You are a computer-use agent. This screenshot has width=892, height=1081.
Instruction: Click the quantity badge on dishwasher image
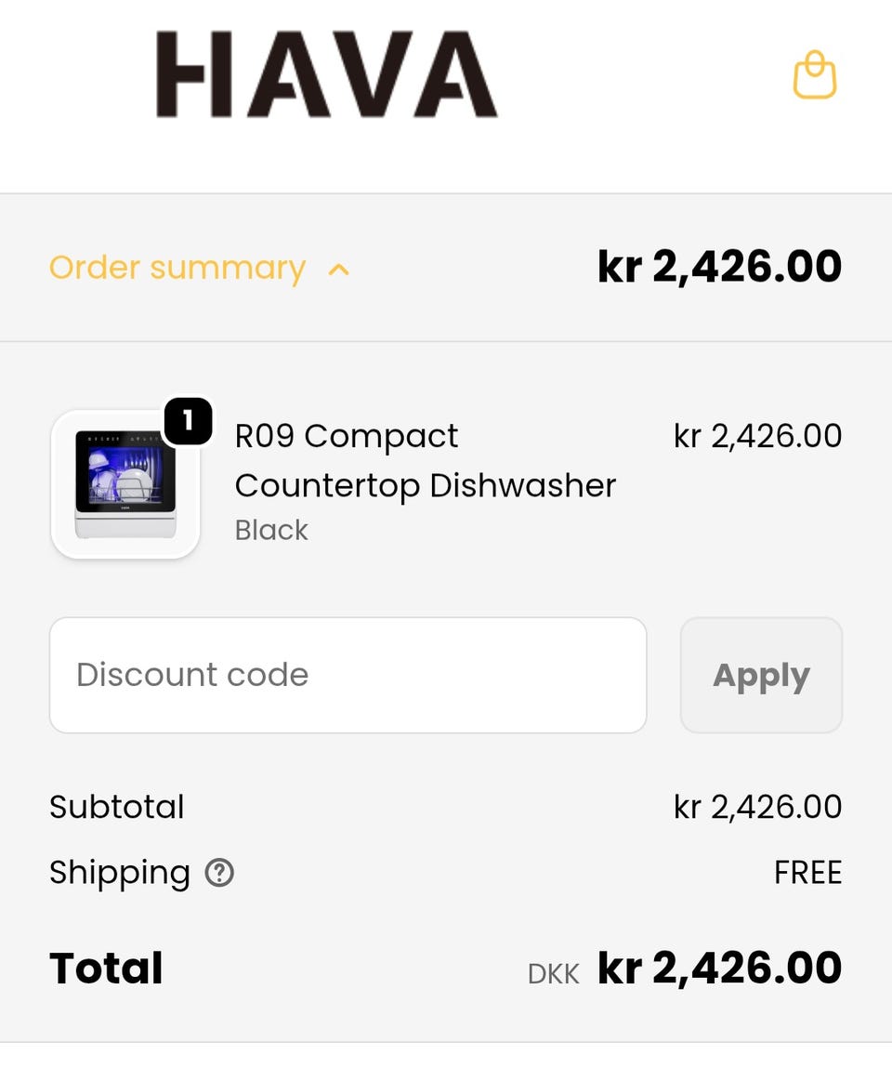coord(188,422)
